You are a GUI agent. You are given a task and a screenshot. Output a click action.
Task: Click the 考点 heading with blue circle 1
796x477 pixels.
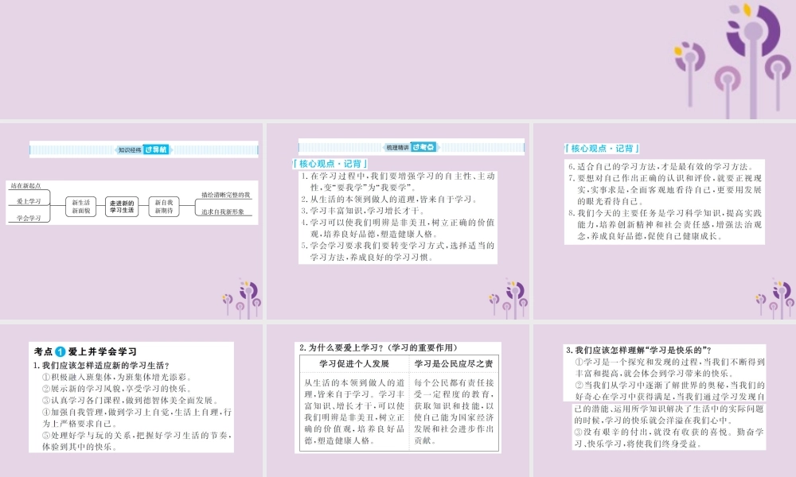(x=85, y=351)
